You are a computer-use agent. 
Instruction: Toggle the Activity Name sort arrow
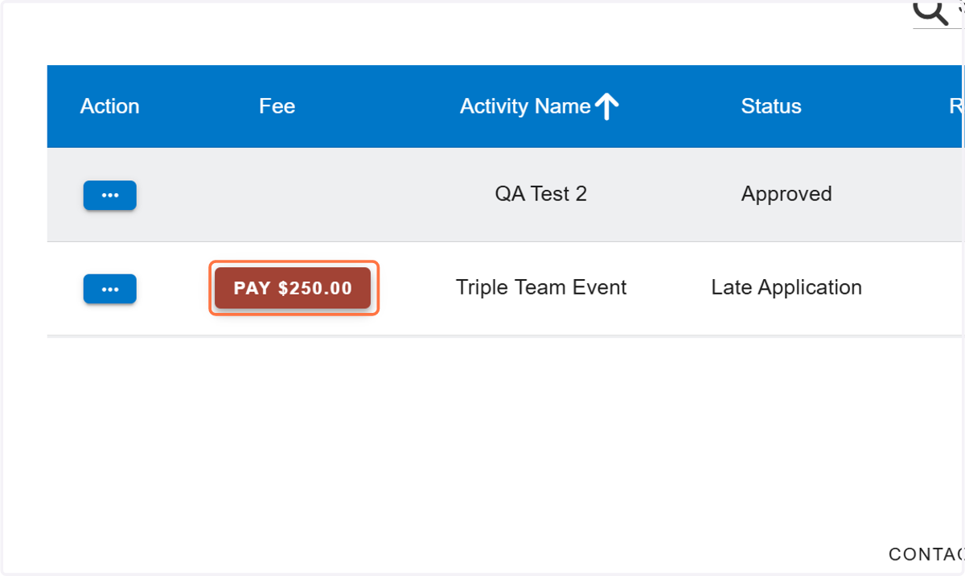tap(607, 106)
